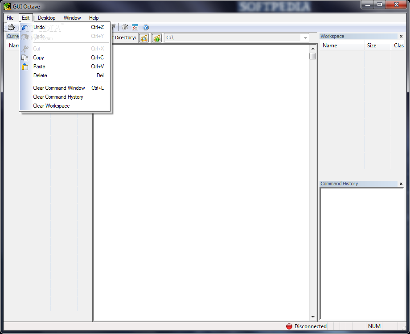Open the Window menu
The height and width of the screenshot is (334, 410).
coord(72,18)
